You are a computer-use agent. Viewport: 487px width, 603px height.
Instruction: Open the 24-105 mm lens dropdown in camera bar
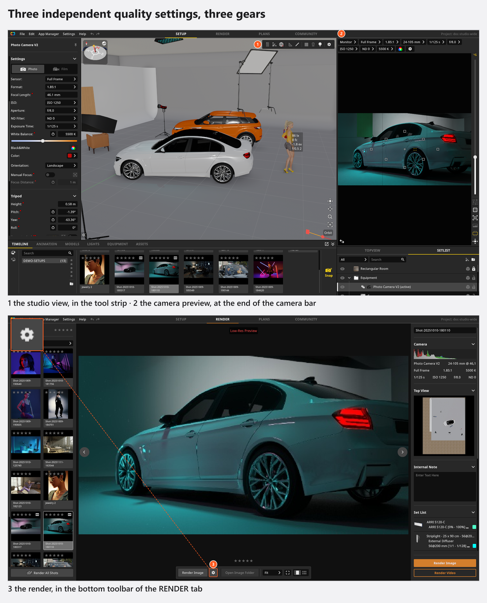click(x=413, y=42)
